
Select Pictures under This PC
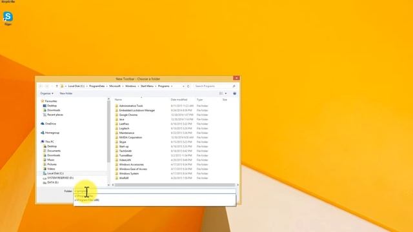point(52,164)
